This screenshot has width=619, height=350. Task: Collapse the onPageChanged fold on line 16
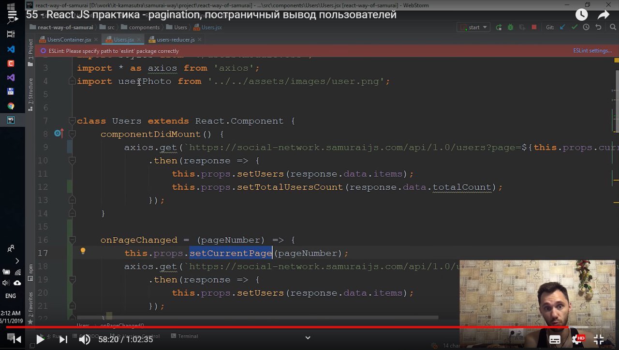72,240
